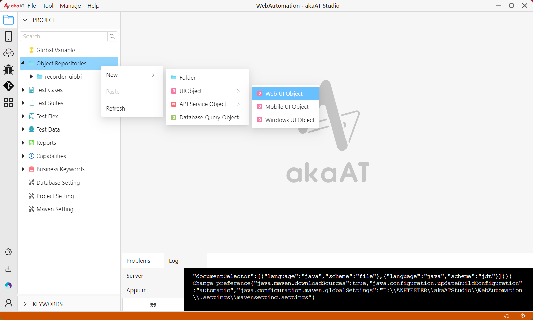The image size is (533, 320).
Task: Click the project Search input field
Action: 64,36
